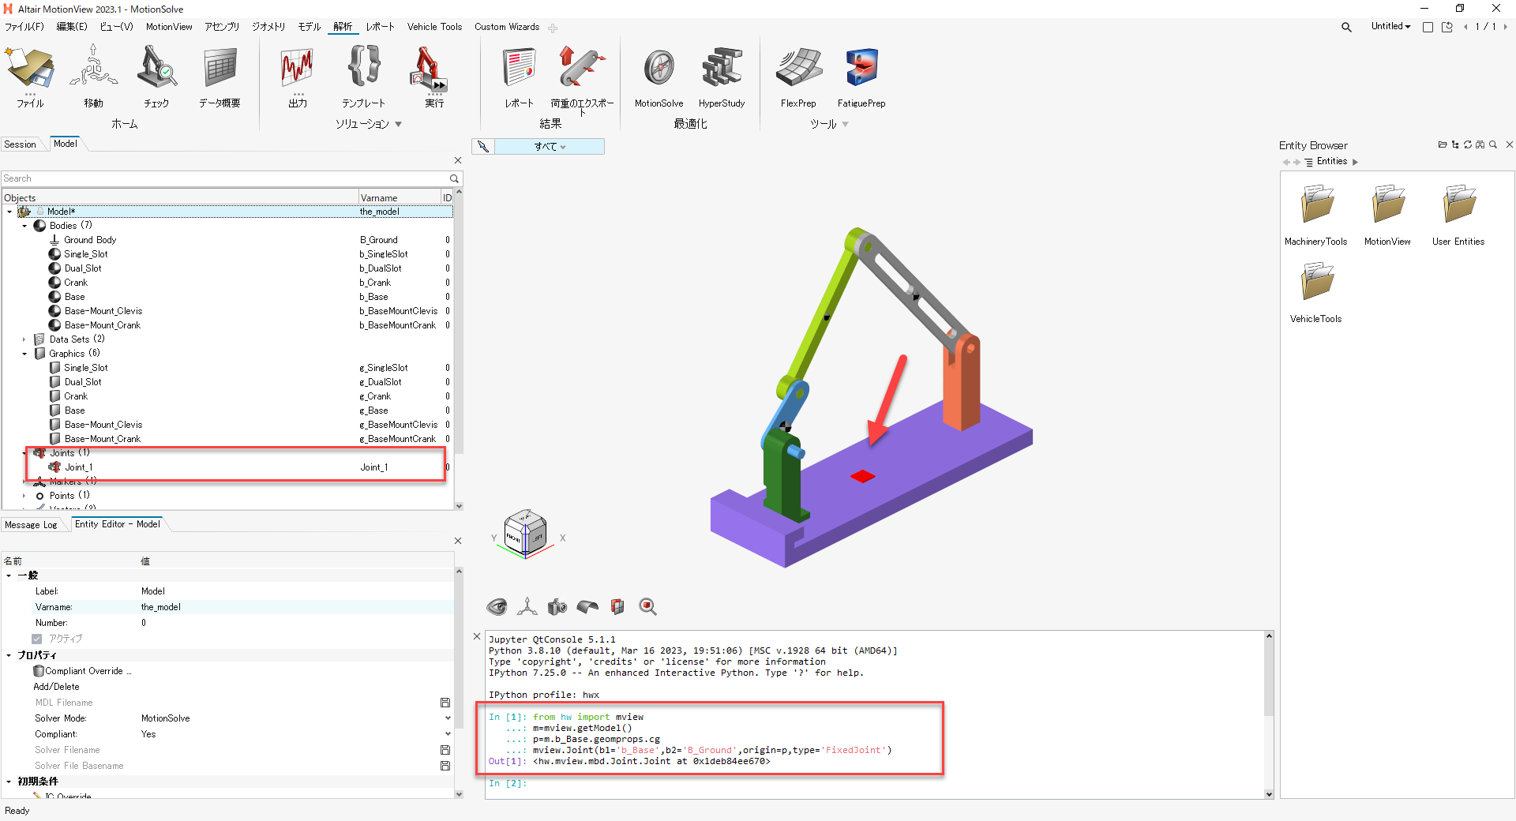The width and height of the screenshot is (1516, 821).
Task: Open the MotionView folder in Entity Browser
Action: 1387,205
